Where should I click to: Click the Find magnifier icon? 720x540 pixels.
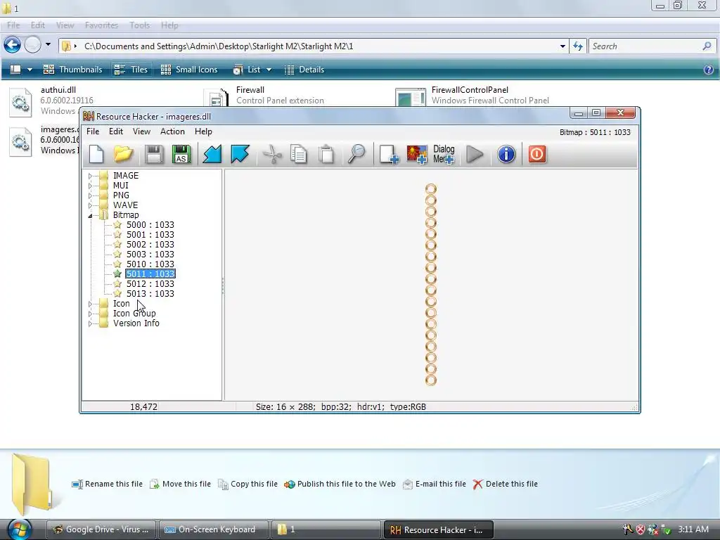[356, 154]
